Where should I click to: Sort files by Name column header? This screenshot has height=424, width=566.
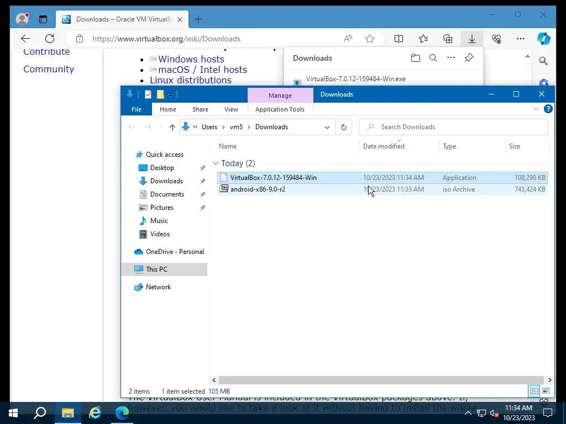coord(228,146)
